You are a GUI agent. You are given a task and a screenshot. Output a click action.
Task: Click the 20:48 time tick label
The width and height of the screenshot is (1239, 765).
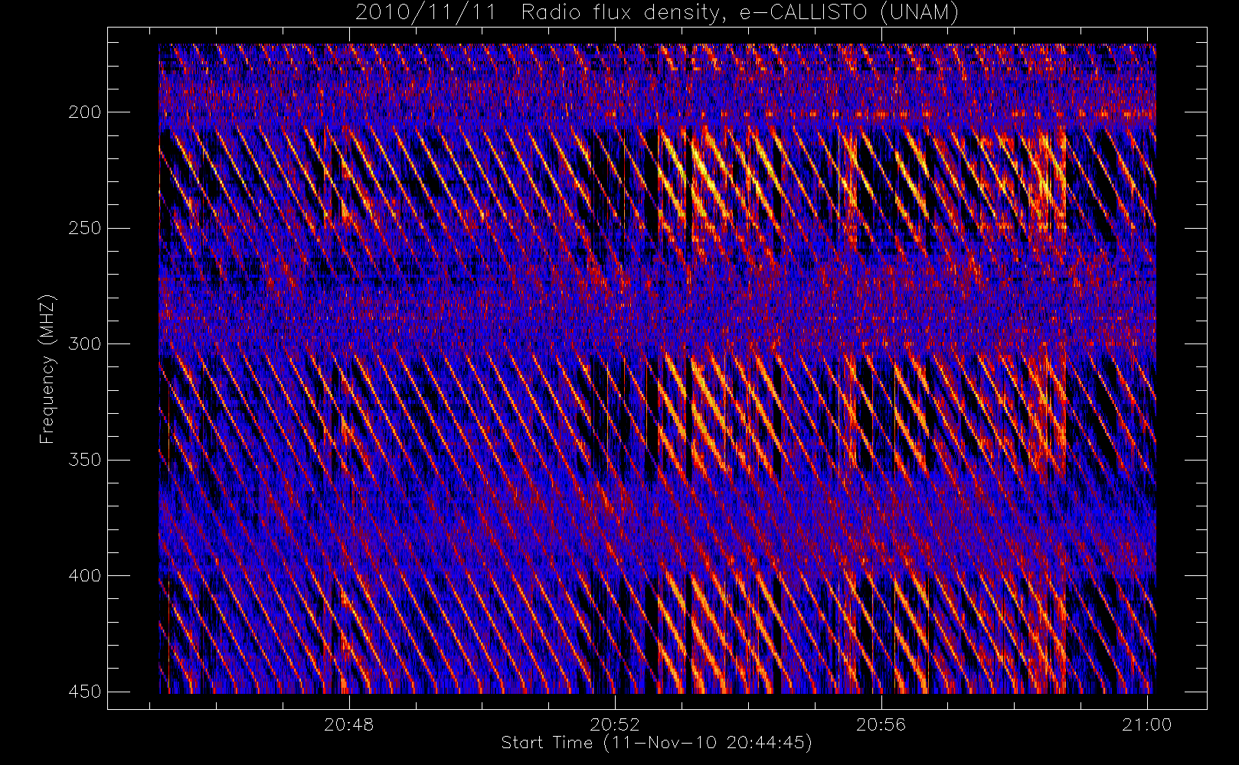click(348, 724)
